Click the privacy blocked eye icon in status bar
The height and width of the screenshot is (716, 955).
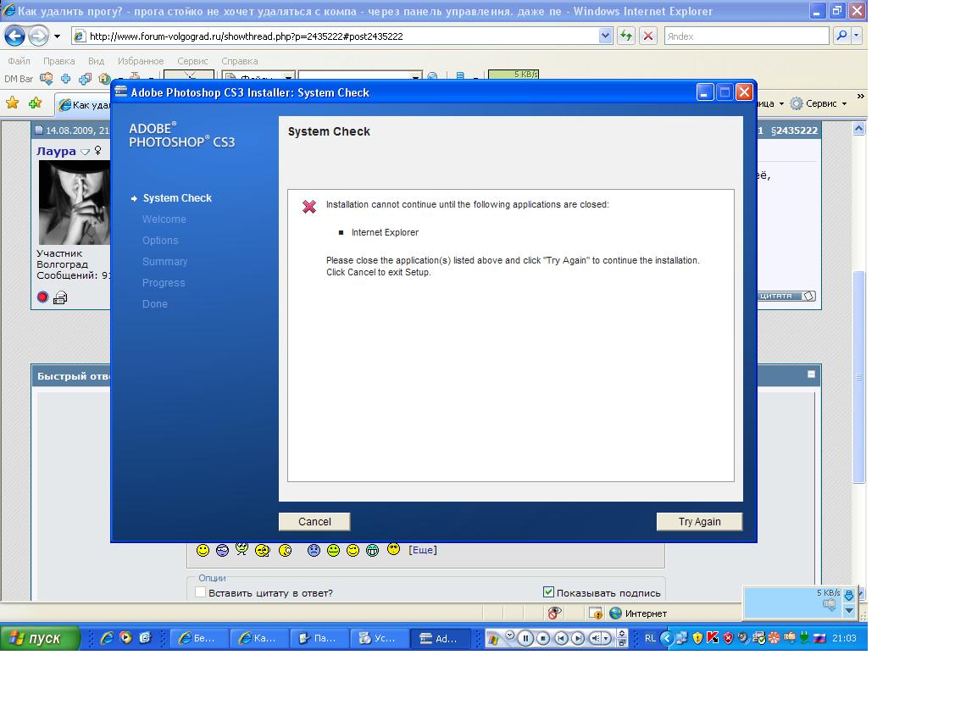coord(553,613)
